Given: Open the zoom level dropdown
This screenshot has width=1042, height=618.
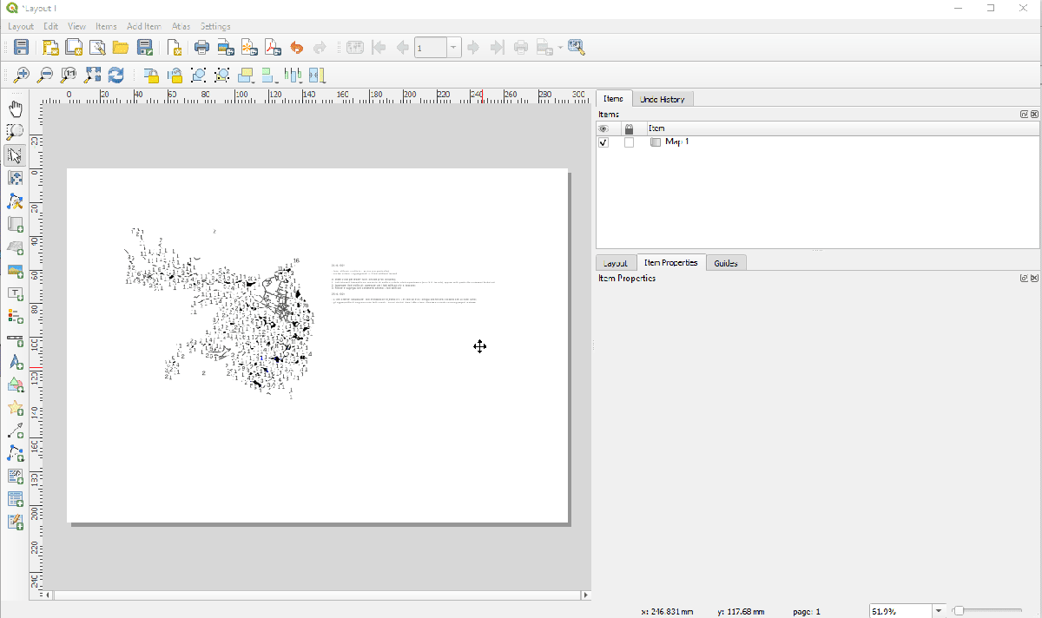Looking at the screenshot, I should click(x=938, y=611).
